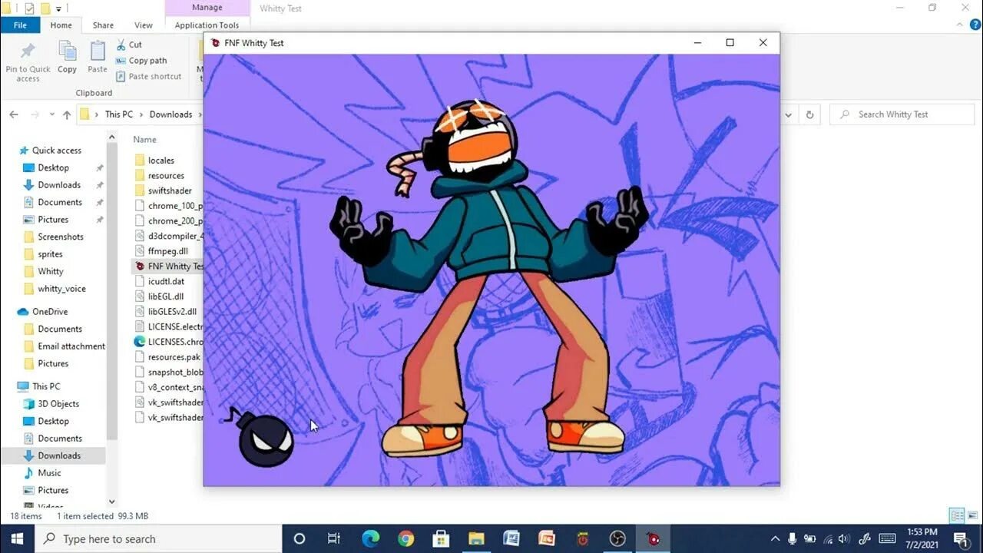Open the notification center icon
This screenshot has height=553, width=983.
tap(961, 538)
